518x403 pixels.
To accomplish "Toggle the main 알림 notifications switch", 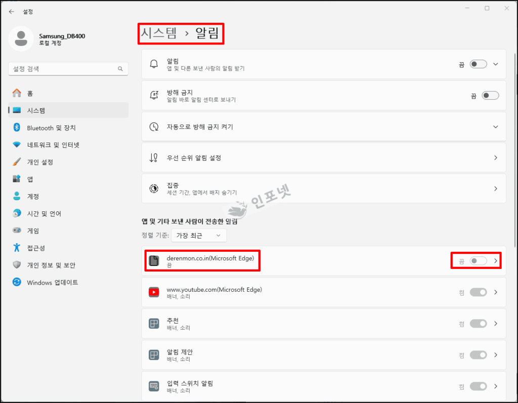I will coord(479,64).
